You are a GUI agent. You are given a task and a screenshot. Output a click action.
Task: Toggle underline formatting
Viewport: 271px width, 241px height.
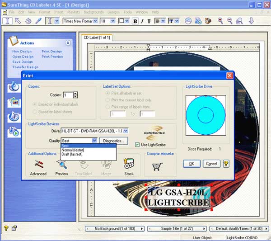[149, 21]
